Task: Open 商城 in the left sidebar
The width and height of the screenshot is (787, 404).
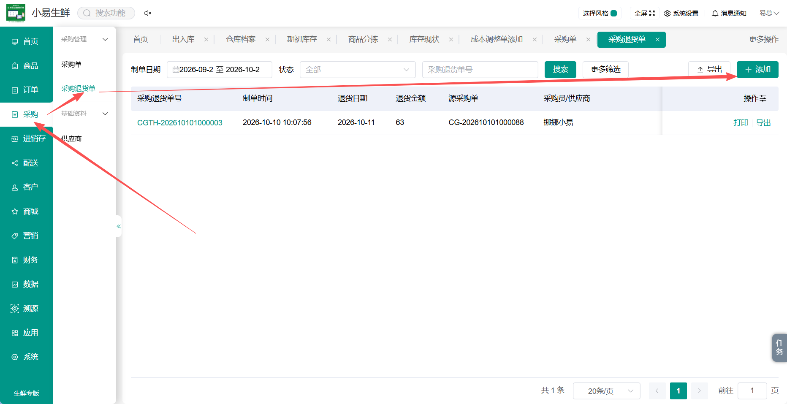Action: coord(26,211)
